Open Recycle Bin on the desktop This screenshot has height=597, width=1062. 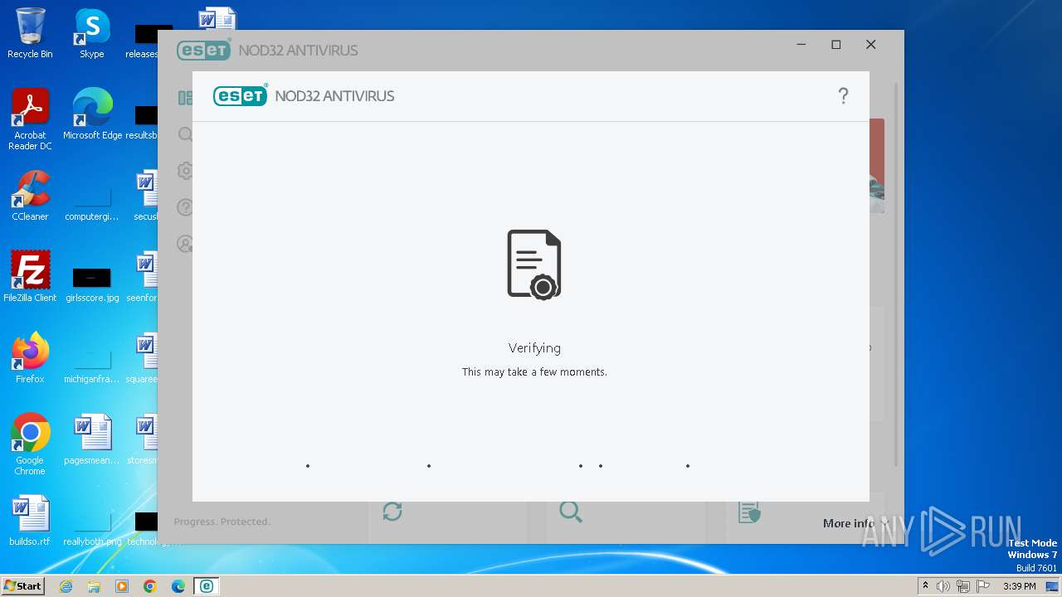(x=30, y=33)
